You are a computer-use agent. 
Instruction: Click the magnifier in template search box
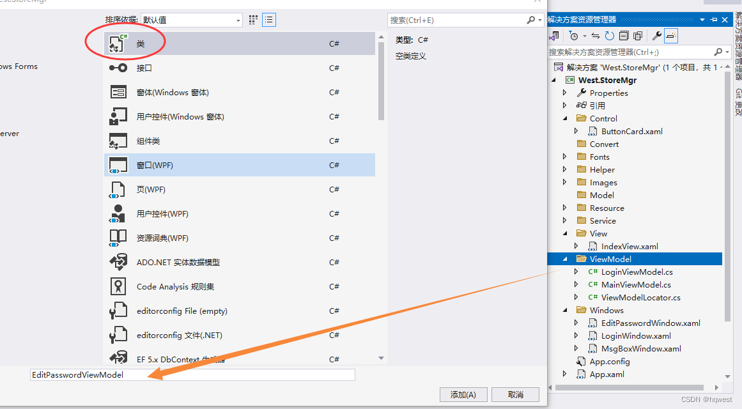coord(530,20)
